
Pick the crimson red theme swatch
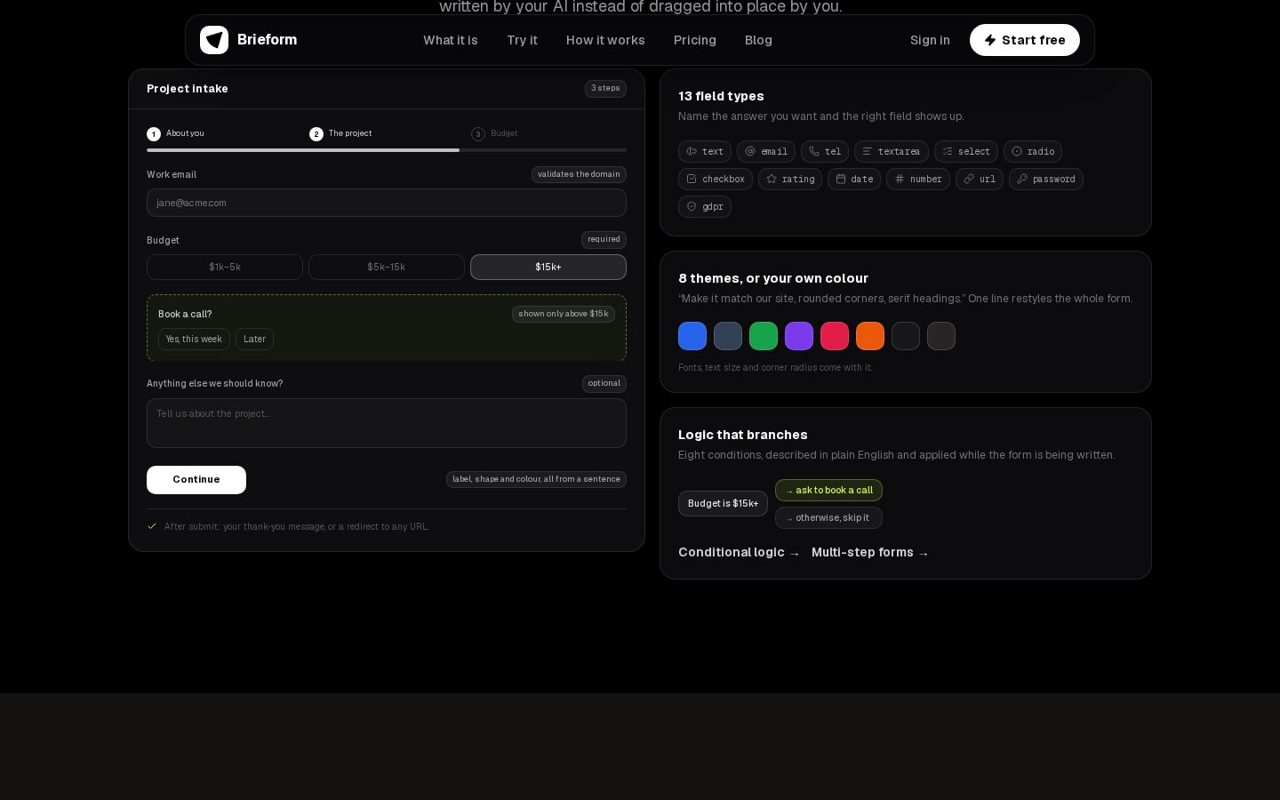point(835,336)
